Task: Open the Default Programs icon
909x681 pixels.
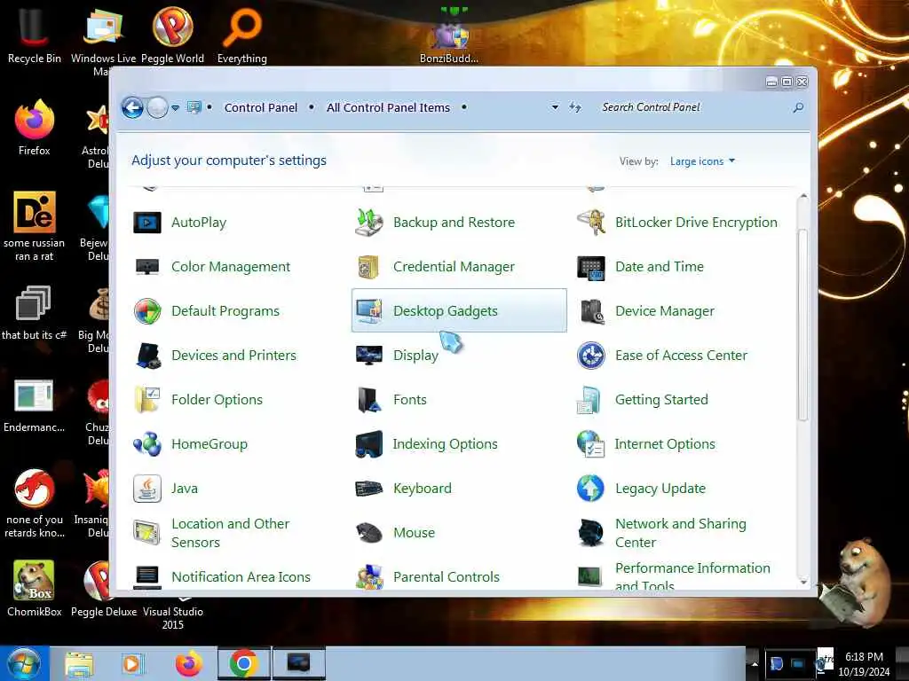Action: pyautogui.click(x=147, y=311)
